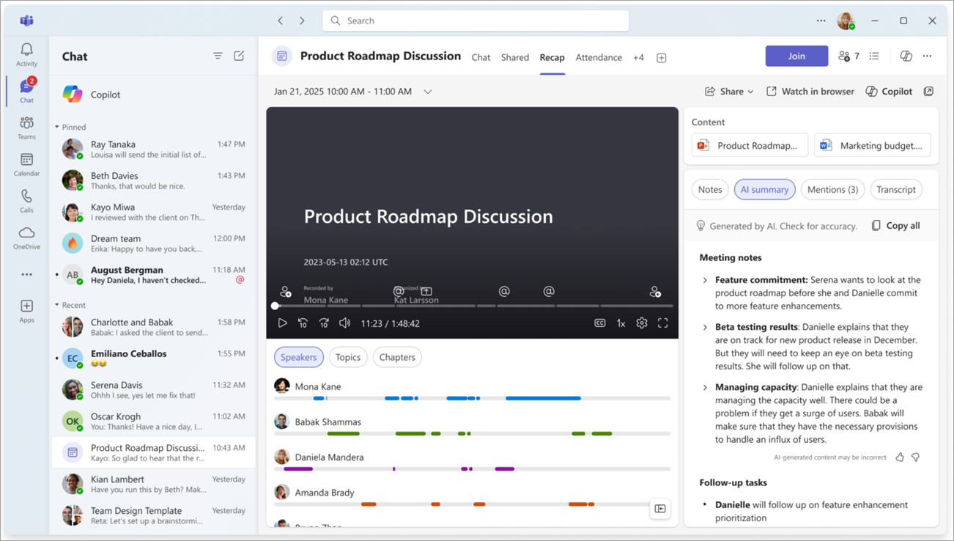Screen dimensions: 954x541
Task: Open the Transcript tab
Action: [896, 189]
